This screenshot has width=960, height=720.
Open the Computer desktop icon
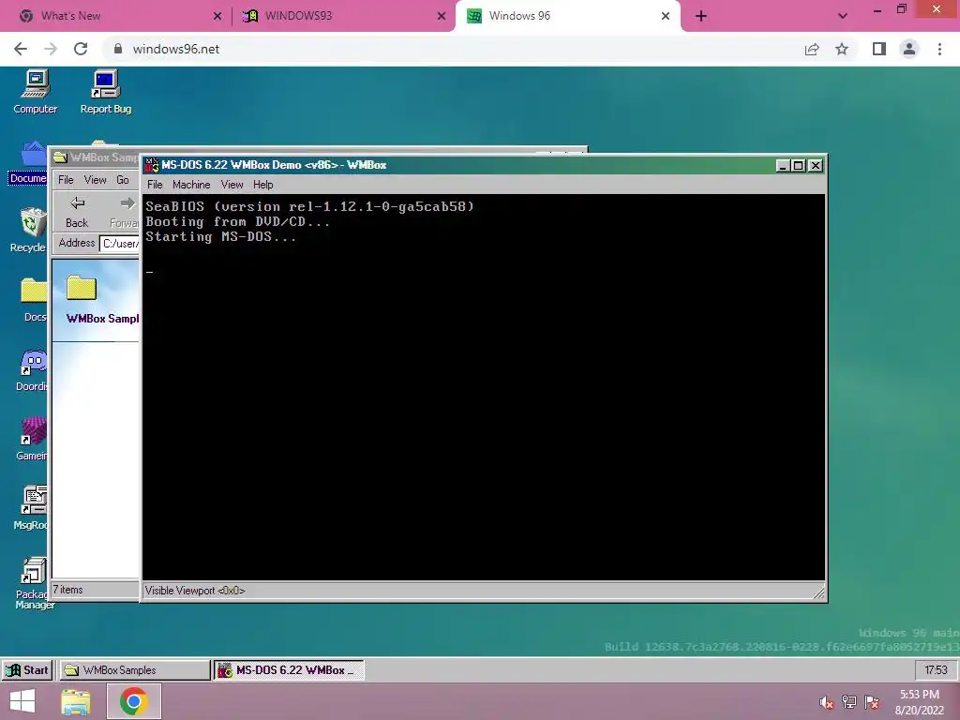(35, 92)
